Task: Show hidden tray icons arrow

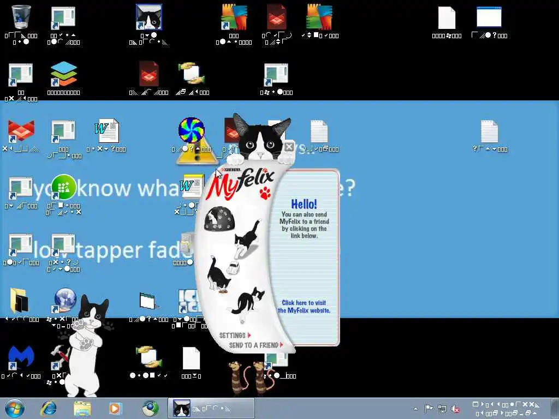Action: 415,409
